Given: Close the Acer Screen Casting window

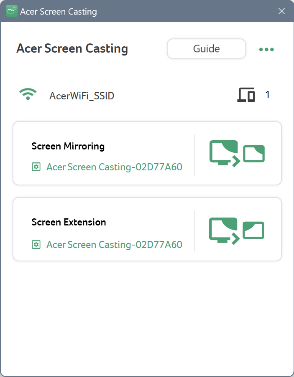Looking at the screenshot, I should 281,11.
